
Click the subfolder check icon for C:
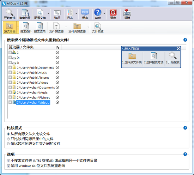pyautogui.click(x=57, y=52)
